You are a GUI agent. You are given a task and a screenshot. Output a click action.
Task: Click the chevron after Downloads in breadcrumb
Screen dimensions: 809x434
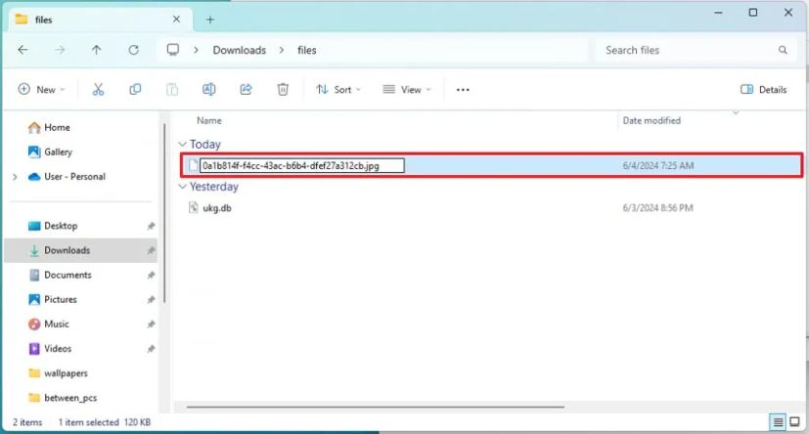(281, 50)
